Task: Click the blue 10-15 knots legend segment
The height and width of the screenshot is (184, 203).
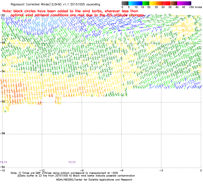Action: click(139, 3)
